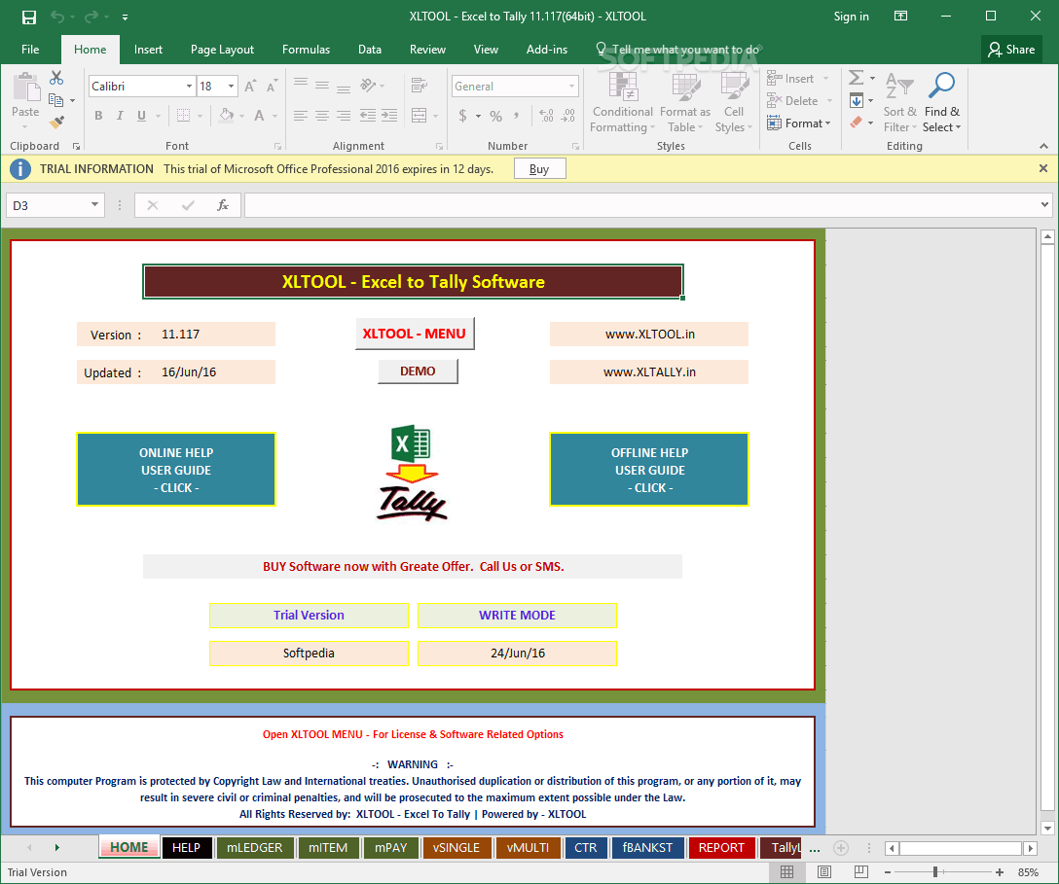Open the XLTOOL - MENU
The image size is (1059, 884).
[415, 333]
